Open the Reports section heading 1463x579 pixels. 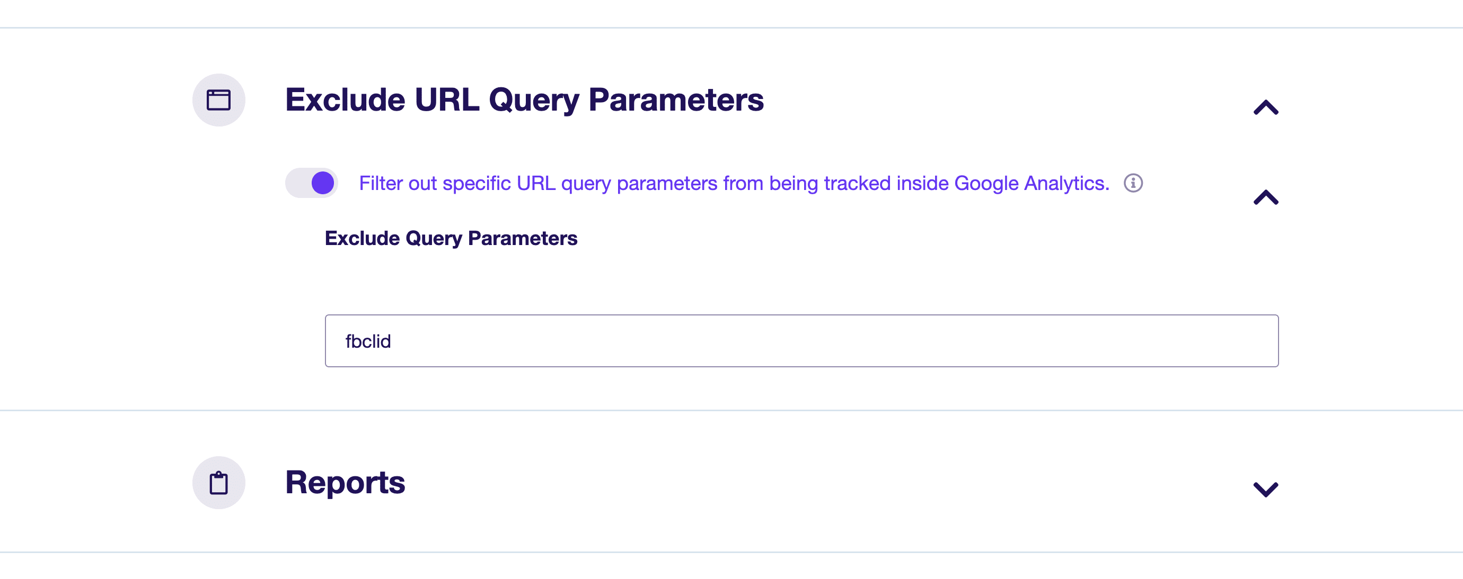click(x=345, y=483)
